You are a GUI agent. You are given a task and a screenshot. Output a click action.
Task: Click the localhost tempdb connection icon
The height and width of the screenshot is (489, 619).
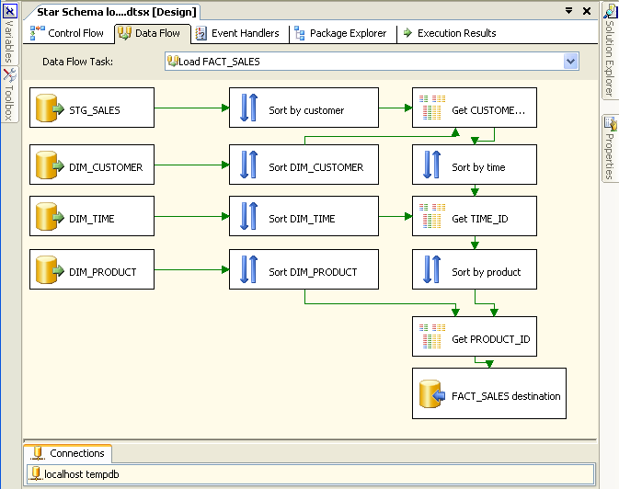click(x=36, y=473)
